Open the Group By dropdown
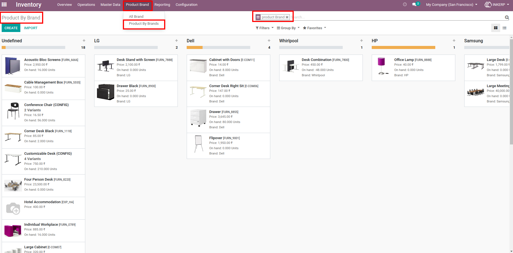 coord(288,28)
